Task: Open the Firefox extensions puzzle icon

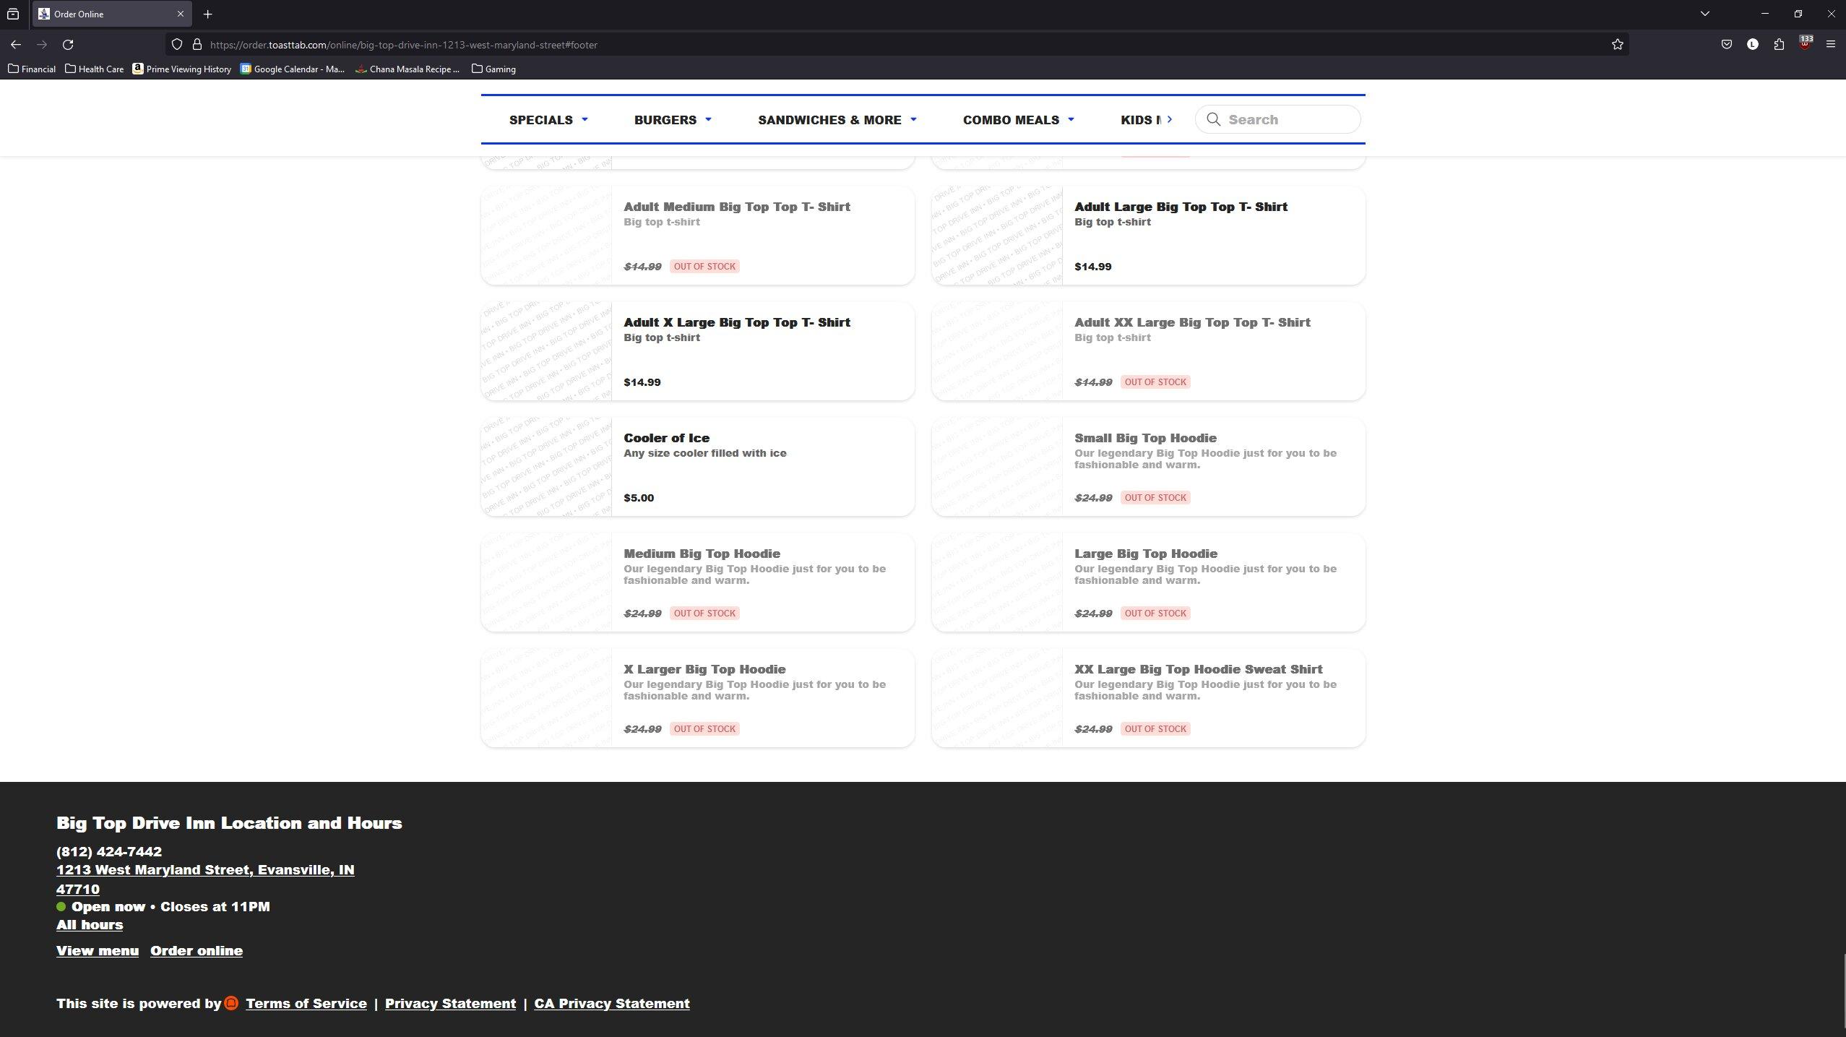Action: [1778, 45]
